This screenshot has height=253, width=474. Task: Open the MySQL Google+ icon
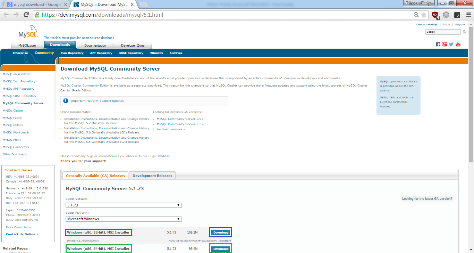point(445,44)
